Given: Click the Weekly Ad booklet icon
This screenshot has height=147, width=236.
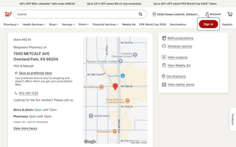Looking at the screenshot, I should [x=164, y=65].
